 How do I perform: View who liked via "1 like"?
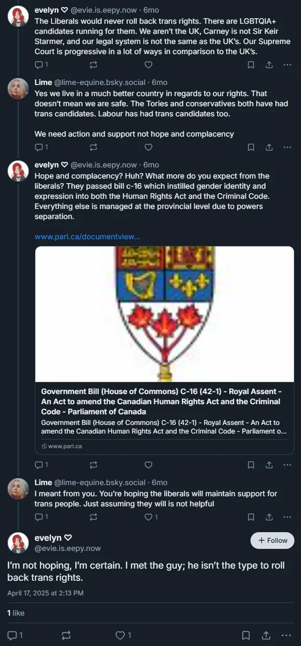[16, 613]
